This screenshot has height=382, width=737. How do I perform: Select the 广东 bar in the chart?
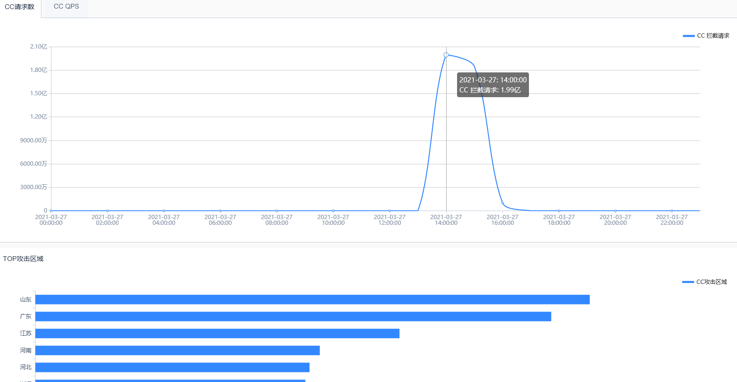pyautogui.click(x=293, y=316)
